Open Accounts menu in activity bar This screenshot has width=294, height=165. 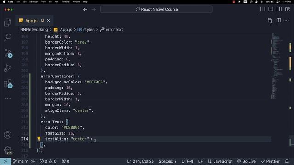point(7,135)
